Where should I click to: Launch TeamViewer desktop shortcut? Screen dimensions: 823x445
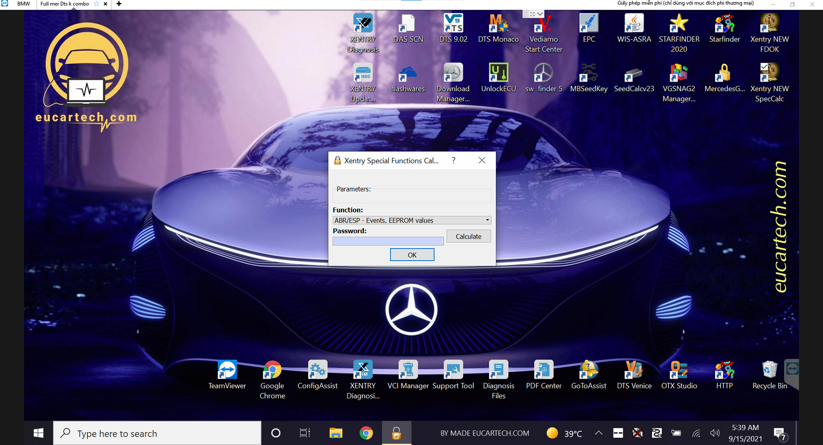[x=227, y=375]
